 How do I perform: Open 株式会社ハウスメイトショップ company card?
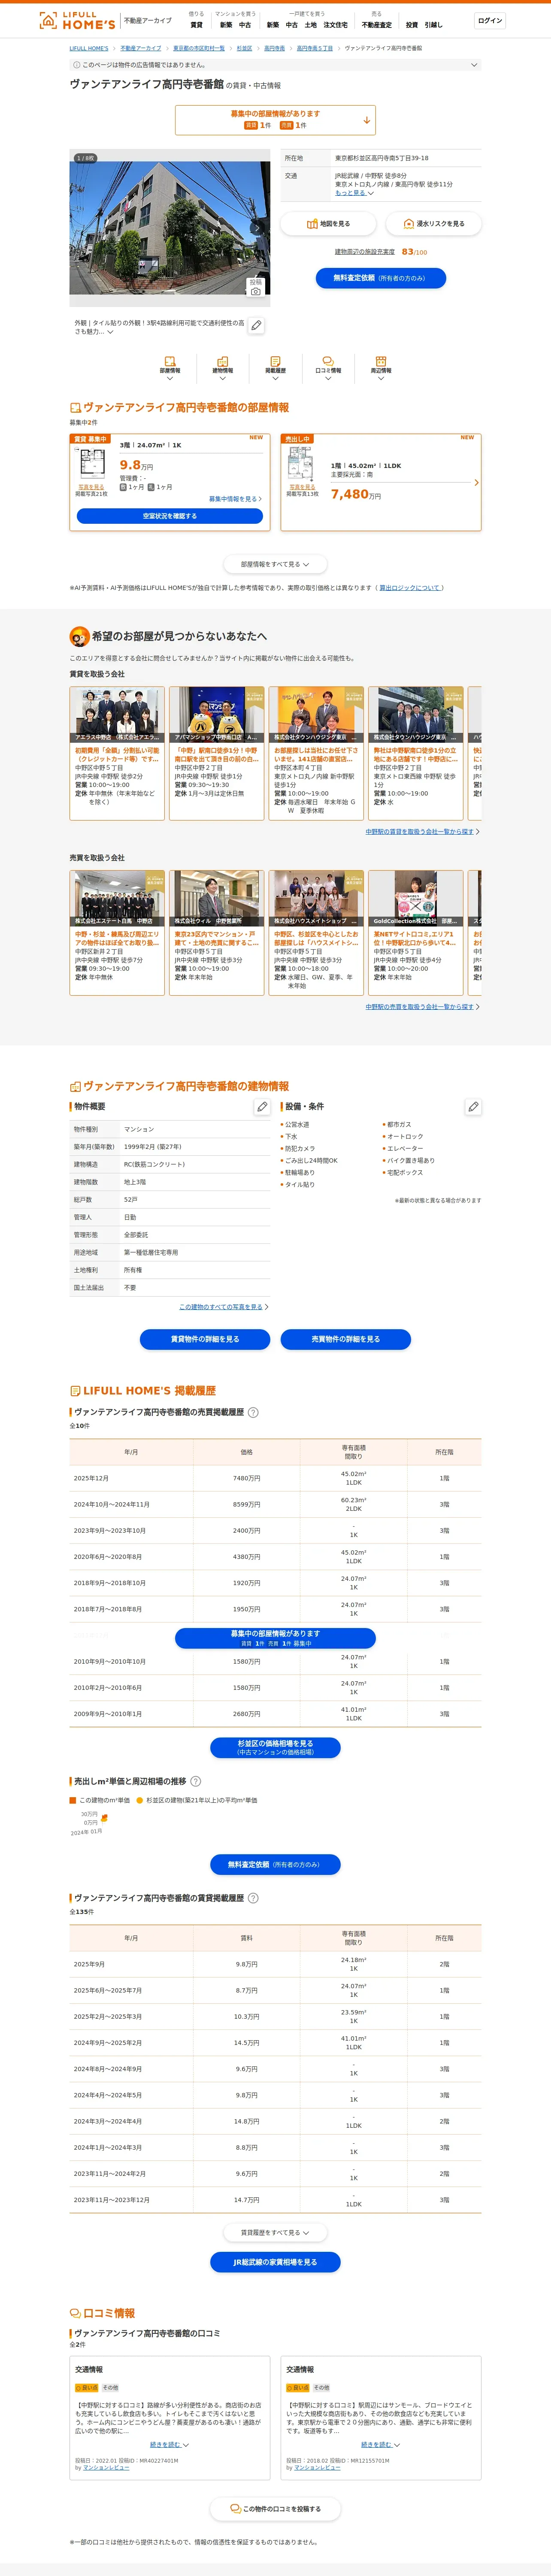click(x=316, y=932)
